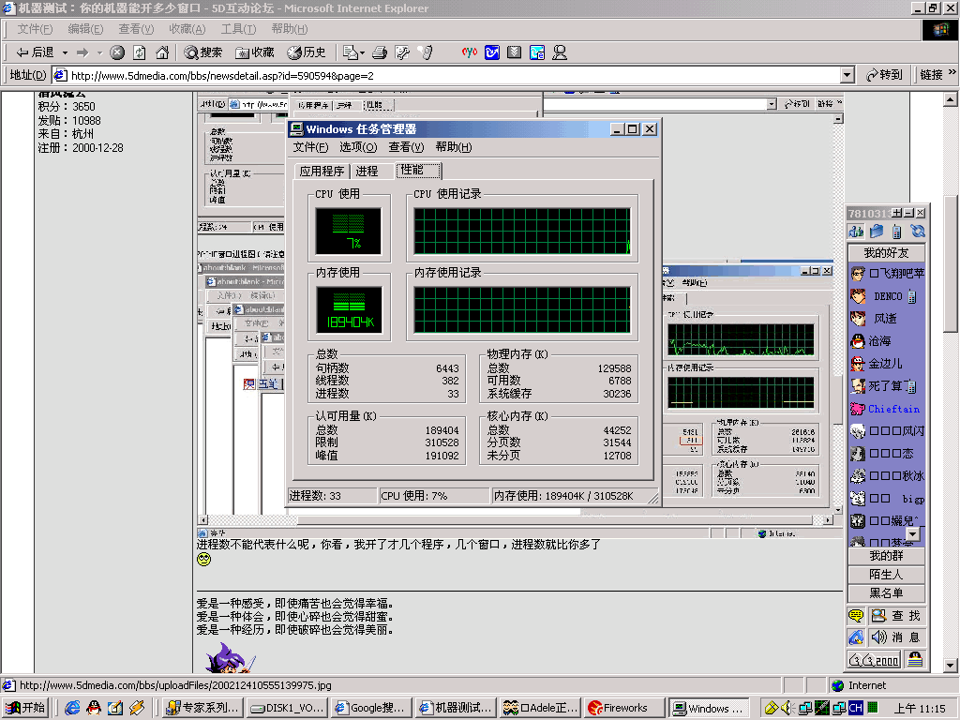960x720 pixels.
Task: Click the QQ sound speaker icon
Action: click(878, 637)
